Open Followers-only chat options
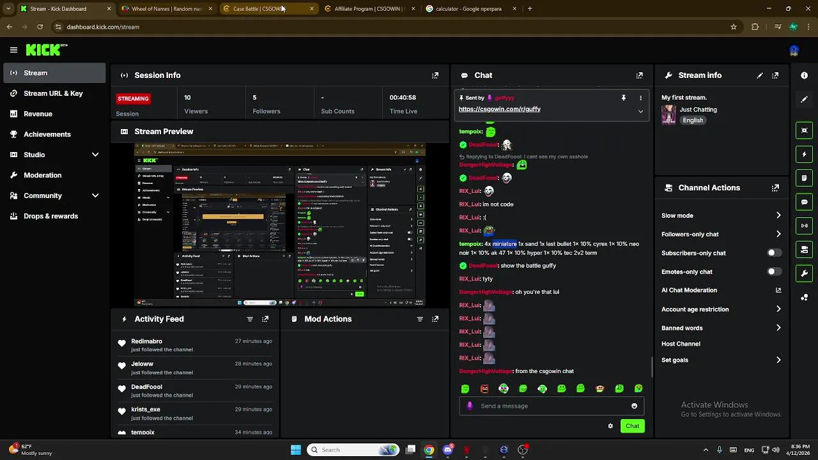The image size is (818, 460). click(x=721, y=234)
